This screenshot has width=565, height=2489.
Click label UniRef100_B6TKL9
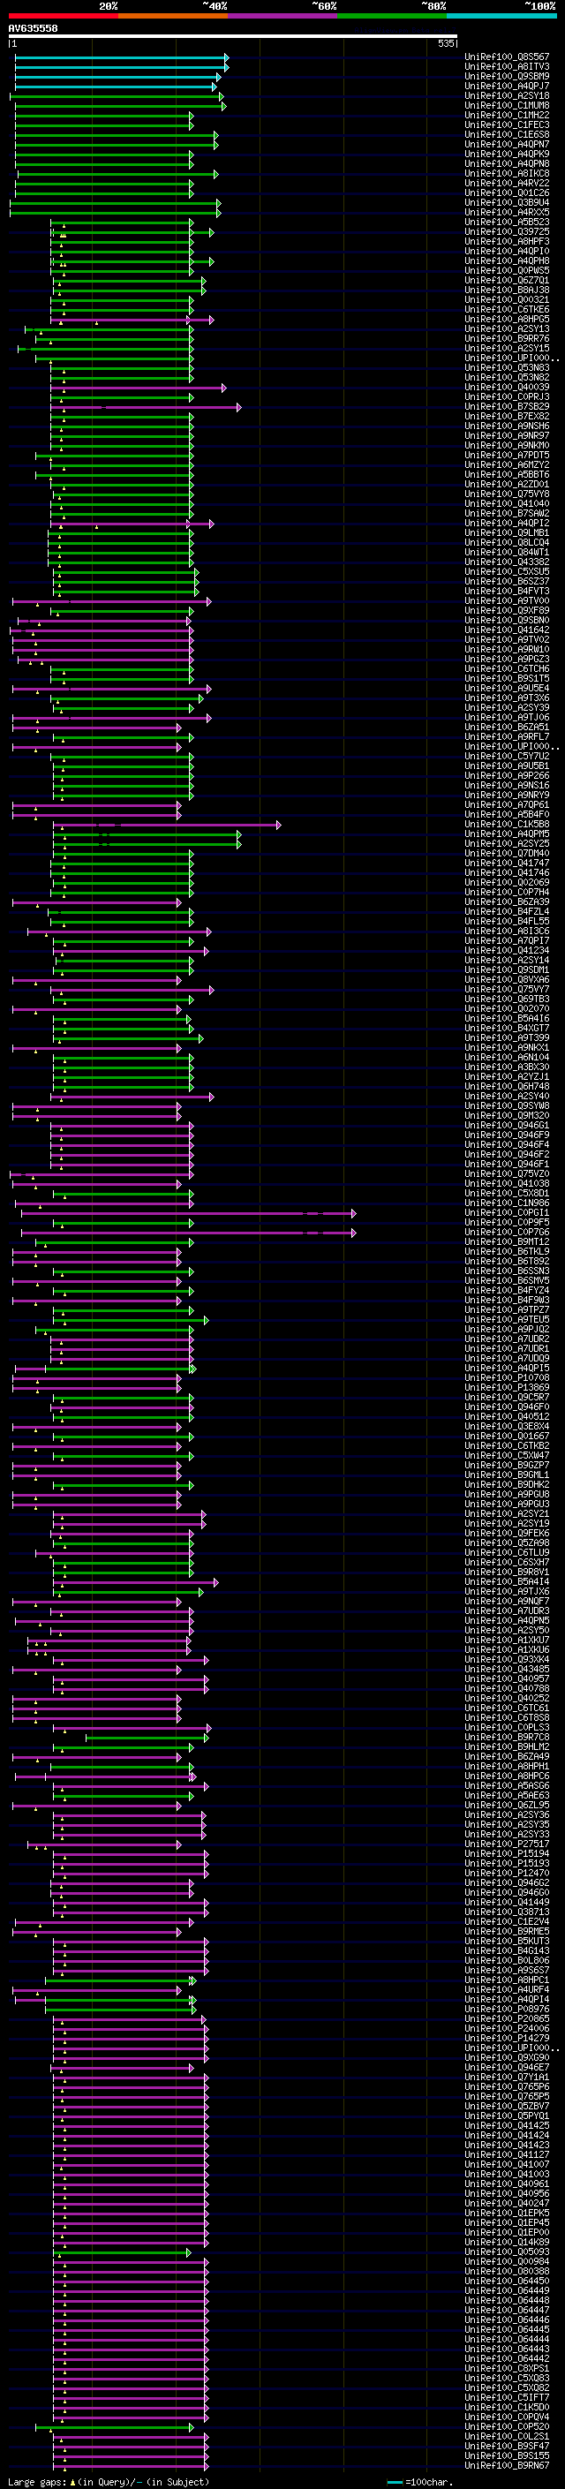pos(507,1252)
